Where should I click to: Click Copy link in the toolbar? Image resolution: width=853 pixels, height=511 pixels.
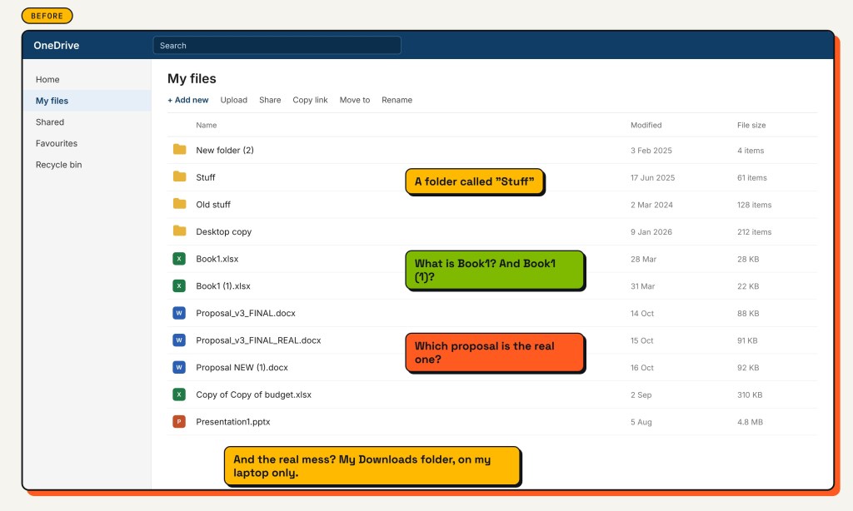click(310, 100)
